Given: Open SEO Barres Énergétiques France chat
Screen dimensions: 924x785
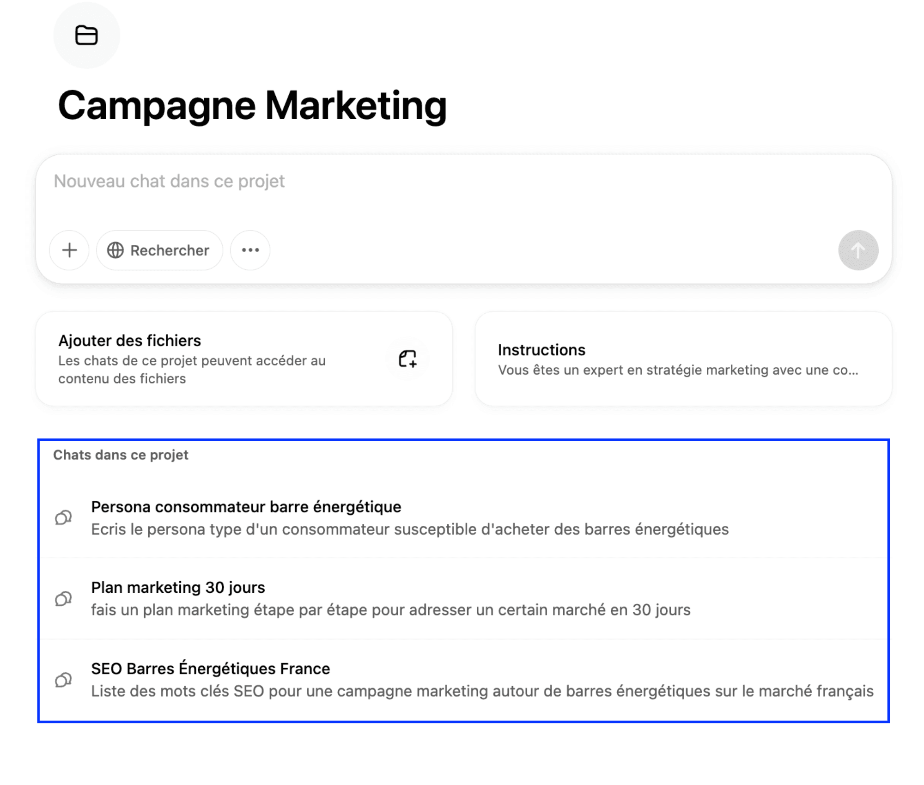Looking at the screenshot, I should 210,669.
